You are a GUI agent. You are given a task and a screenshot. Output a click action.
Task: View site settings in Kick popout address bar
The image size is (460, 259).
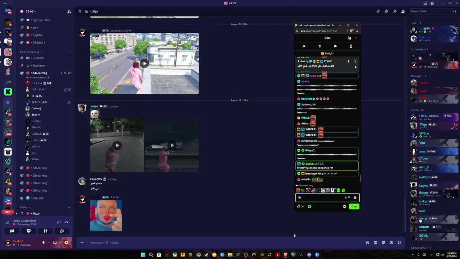tap(297, 31)
